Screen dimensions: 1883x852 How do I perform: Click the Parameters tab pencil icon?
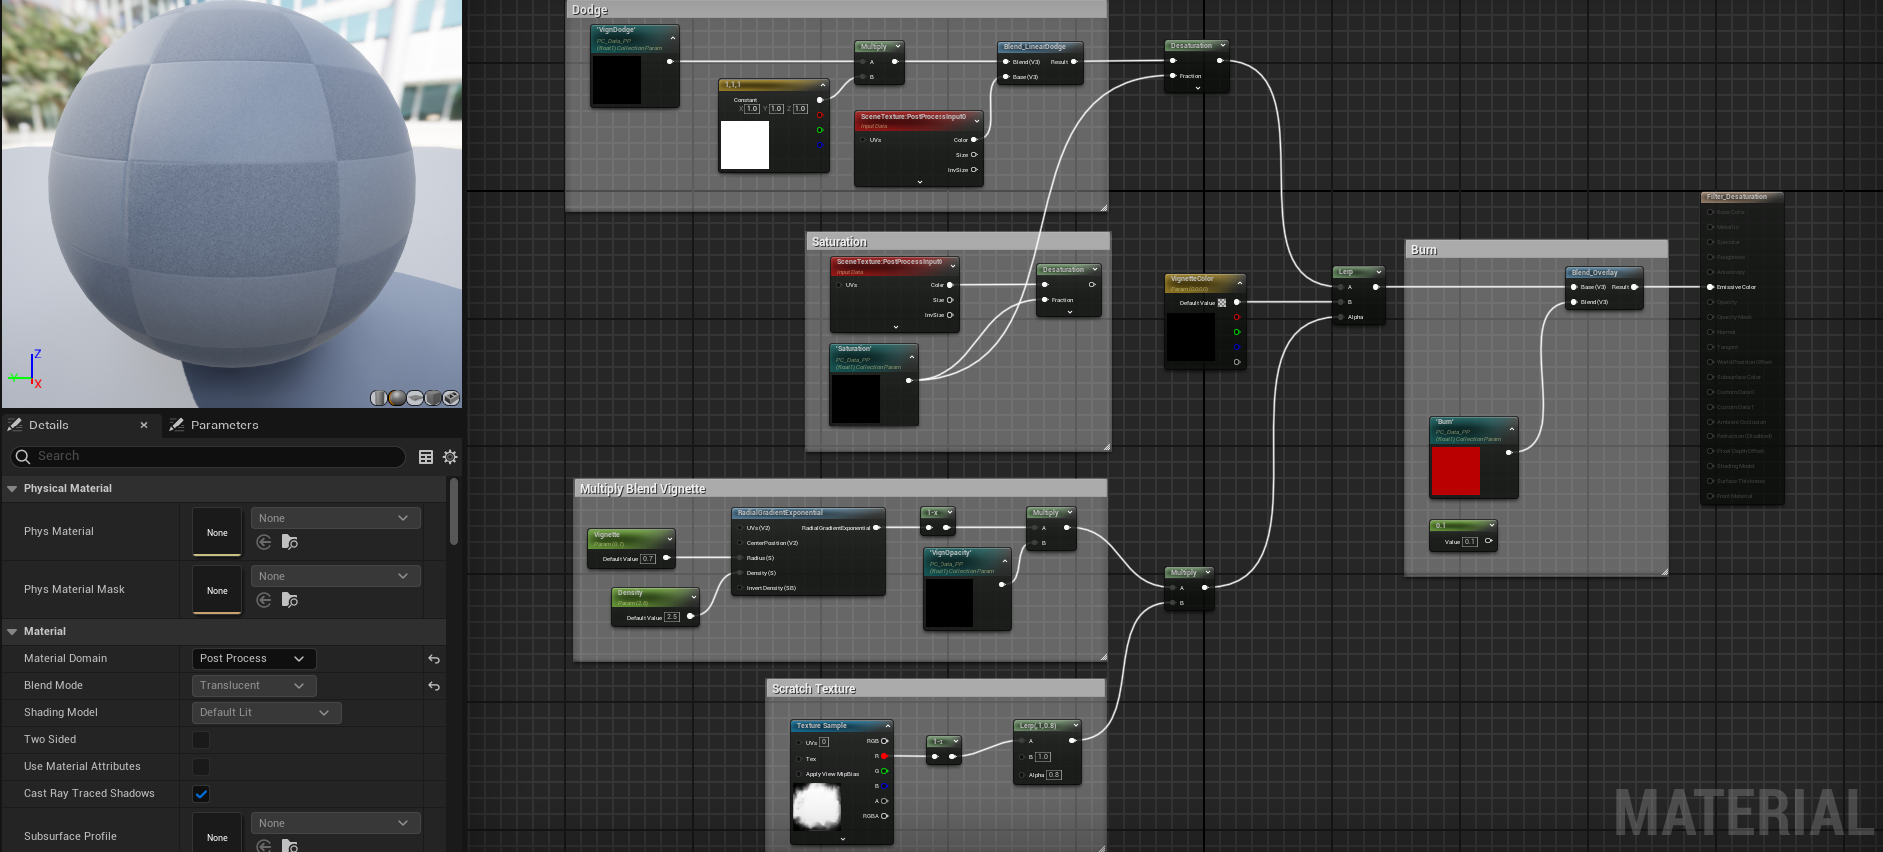point(177,425)
